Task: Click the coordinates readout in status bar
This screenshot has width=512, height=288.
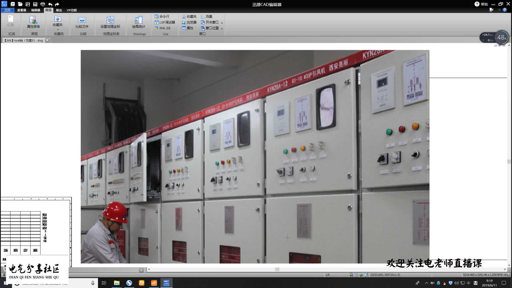Action: point(385,275)
